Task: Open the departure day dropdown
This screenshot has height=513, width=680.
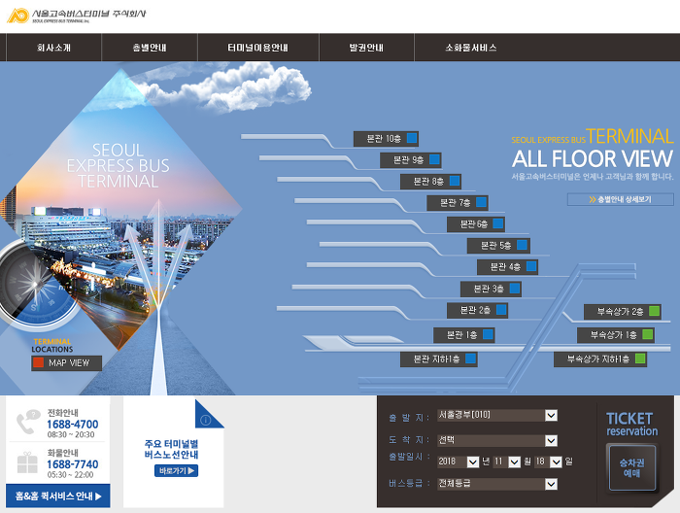Action: (549, 462)
